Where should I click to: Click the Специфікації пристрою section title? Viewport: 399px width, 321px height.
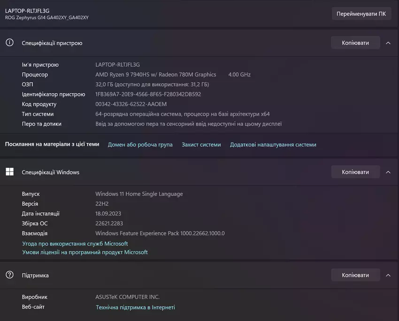(x=52, y=43)
